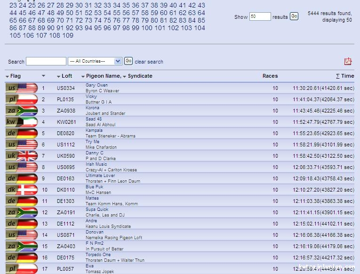Viewport: 360px width, 274px height.
Task: Open the PDF export icon
Action: coord(348,61)
